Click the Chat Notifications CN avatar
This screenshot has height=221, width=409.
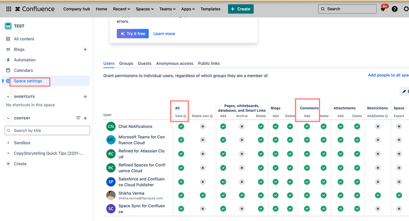click(111, 126)
